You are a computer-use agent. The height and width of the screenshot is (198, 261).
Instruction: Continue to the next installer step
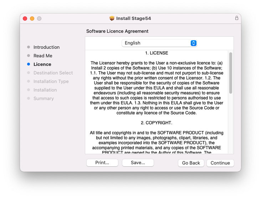pyautogui.click(x=220, y=163)
